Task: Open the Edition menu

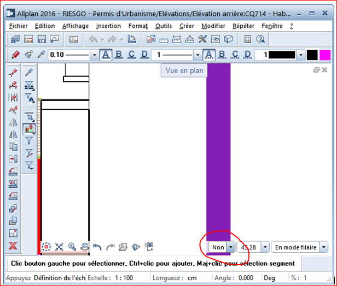Action: coord(45,26)
